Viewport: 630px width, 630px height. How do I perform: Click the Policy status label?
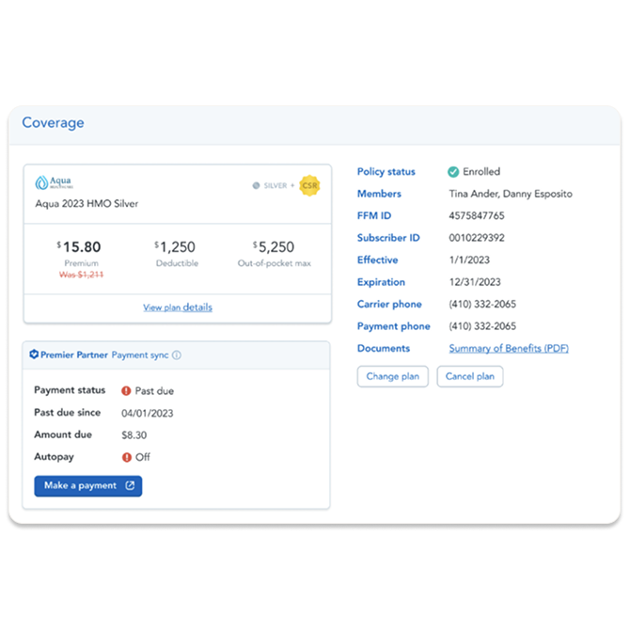click(x=386, y=172)
